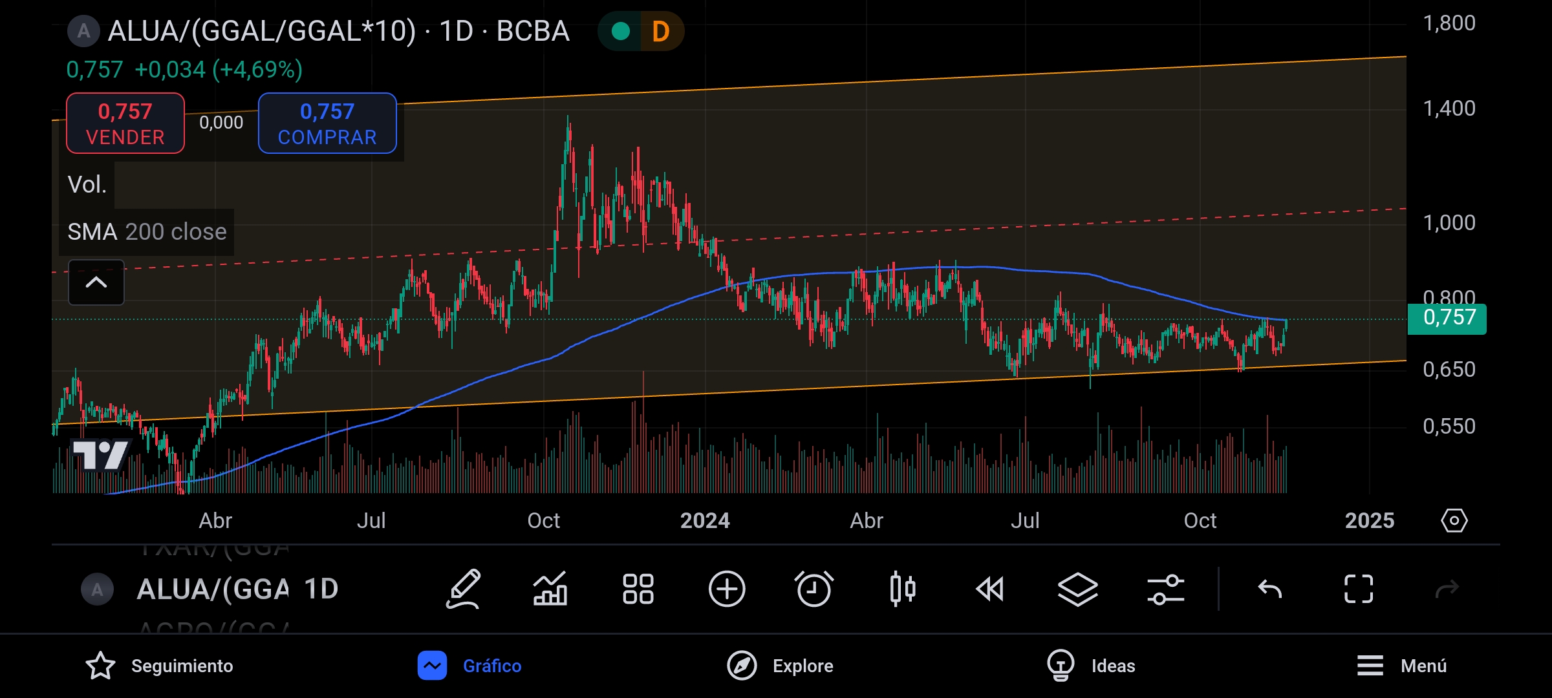Tap the 0,757 COMPRAR buy button
Viewport: 1552px width, 698px height.
click(327, 123)
